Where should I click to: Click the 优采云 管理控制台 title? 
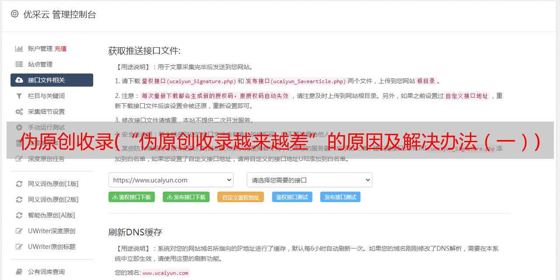[x=59, y=14]
